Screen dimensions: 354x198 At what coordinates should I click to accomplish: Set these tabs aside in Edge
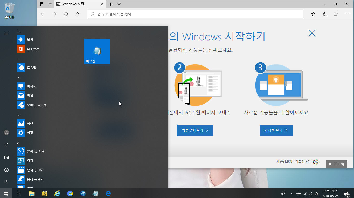coord(50,4)
